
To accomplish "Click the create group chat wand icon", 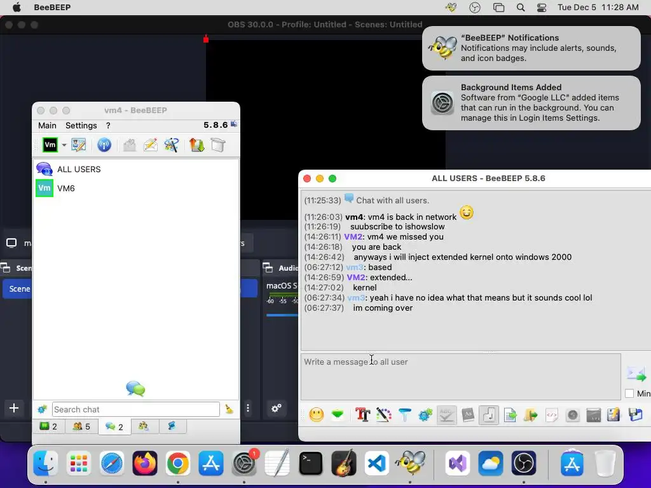I will coord(172,145).
